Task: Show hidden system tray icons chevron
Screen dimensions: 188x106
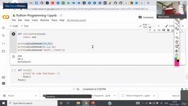Action: click(143, 103)
